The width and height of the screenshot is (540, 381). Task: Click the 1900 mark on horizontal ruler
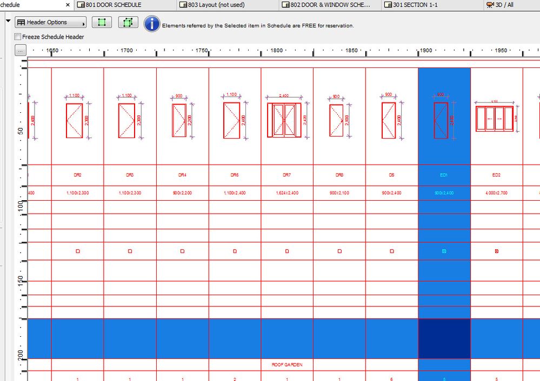pos(426,51)
